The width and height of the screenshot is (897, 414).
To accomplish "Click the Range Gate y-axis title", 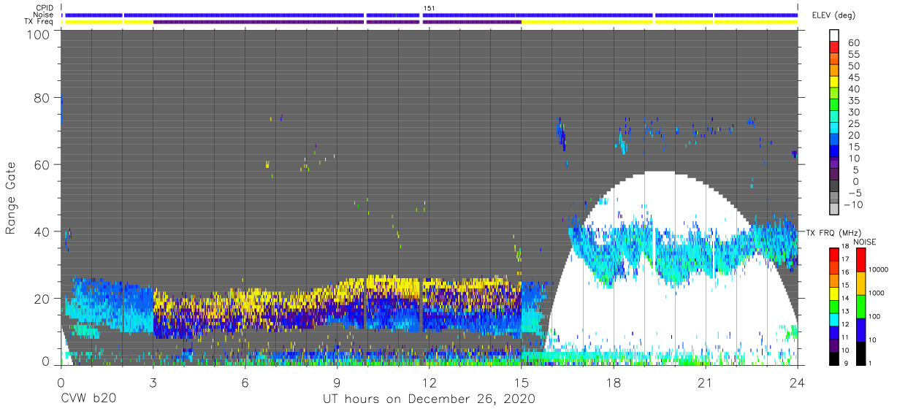I will [x=11, y=197].
